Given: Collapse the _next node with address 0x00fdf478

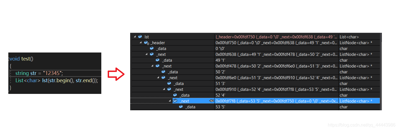Looking at the screenshot, I should (x=152, y=66).
